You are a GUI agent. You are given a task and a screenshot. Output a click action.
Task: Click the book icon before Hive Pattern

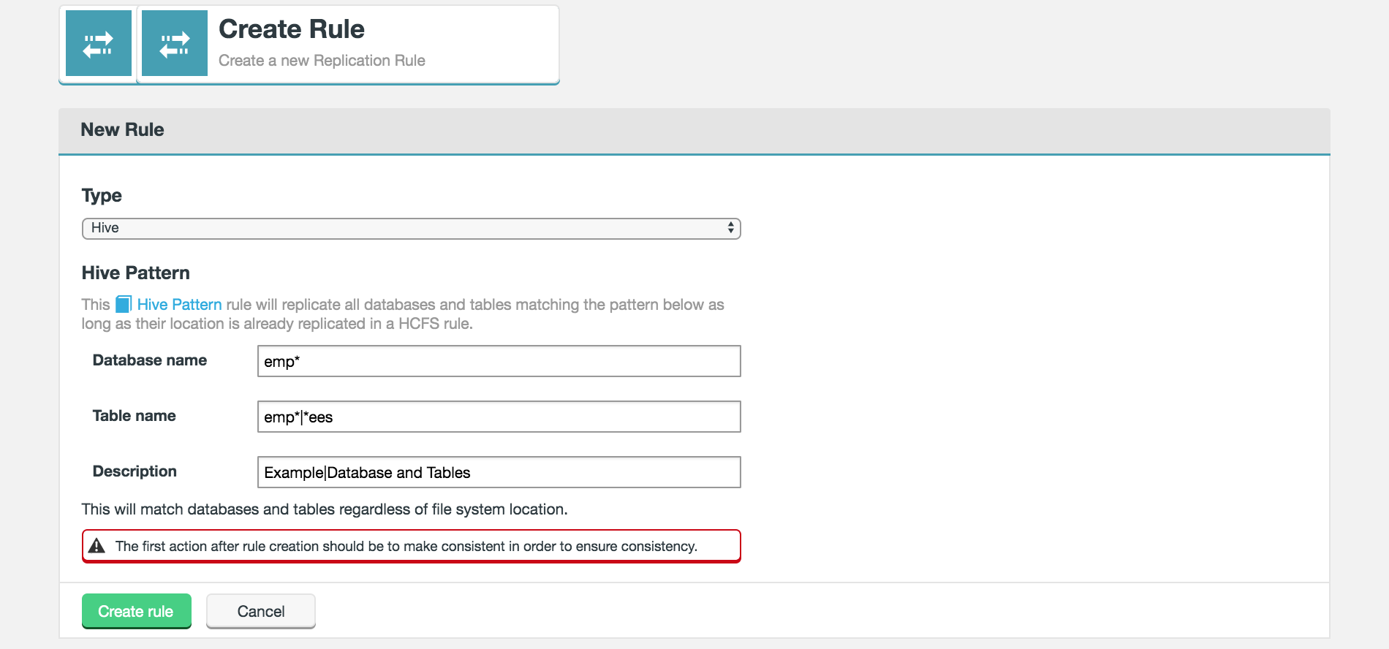click(124, 304)
